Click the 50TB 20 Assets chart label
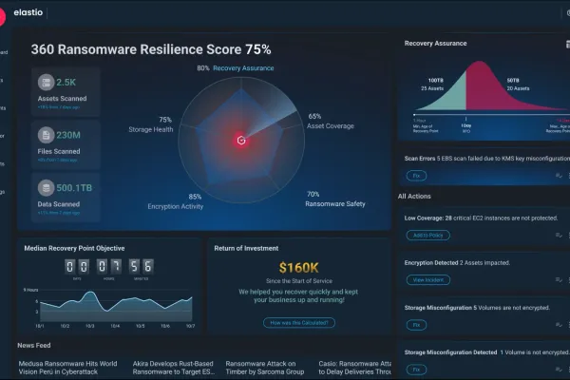 click(518, 85)
